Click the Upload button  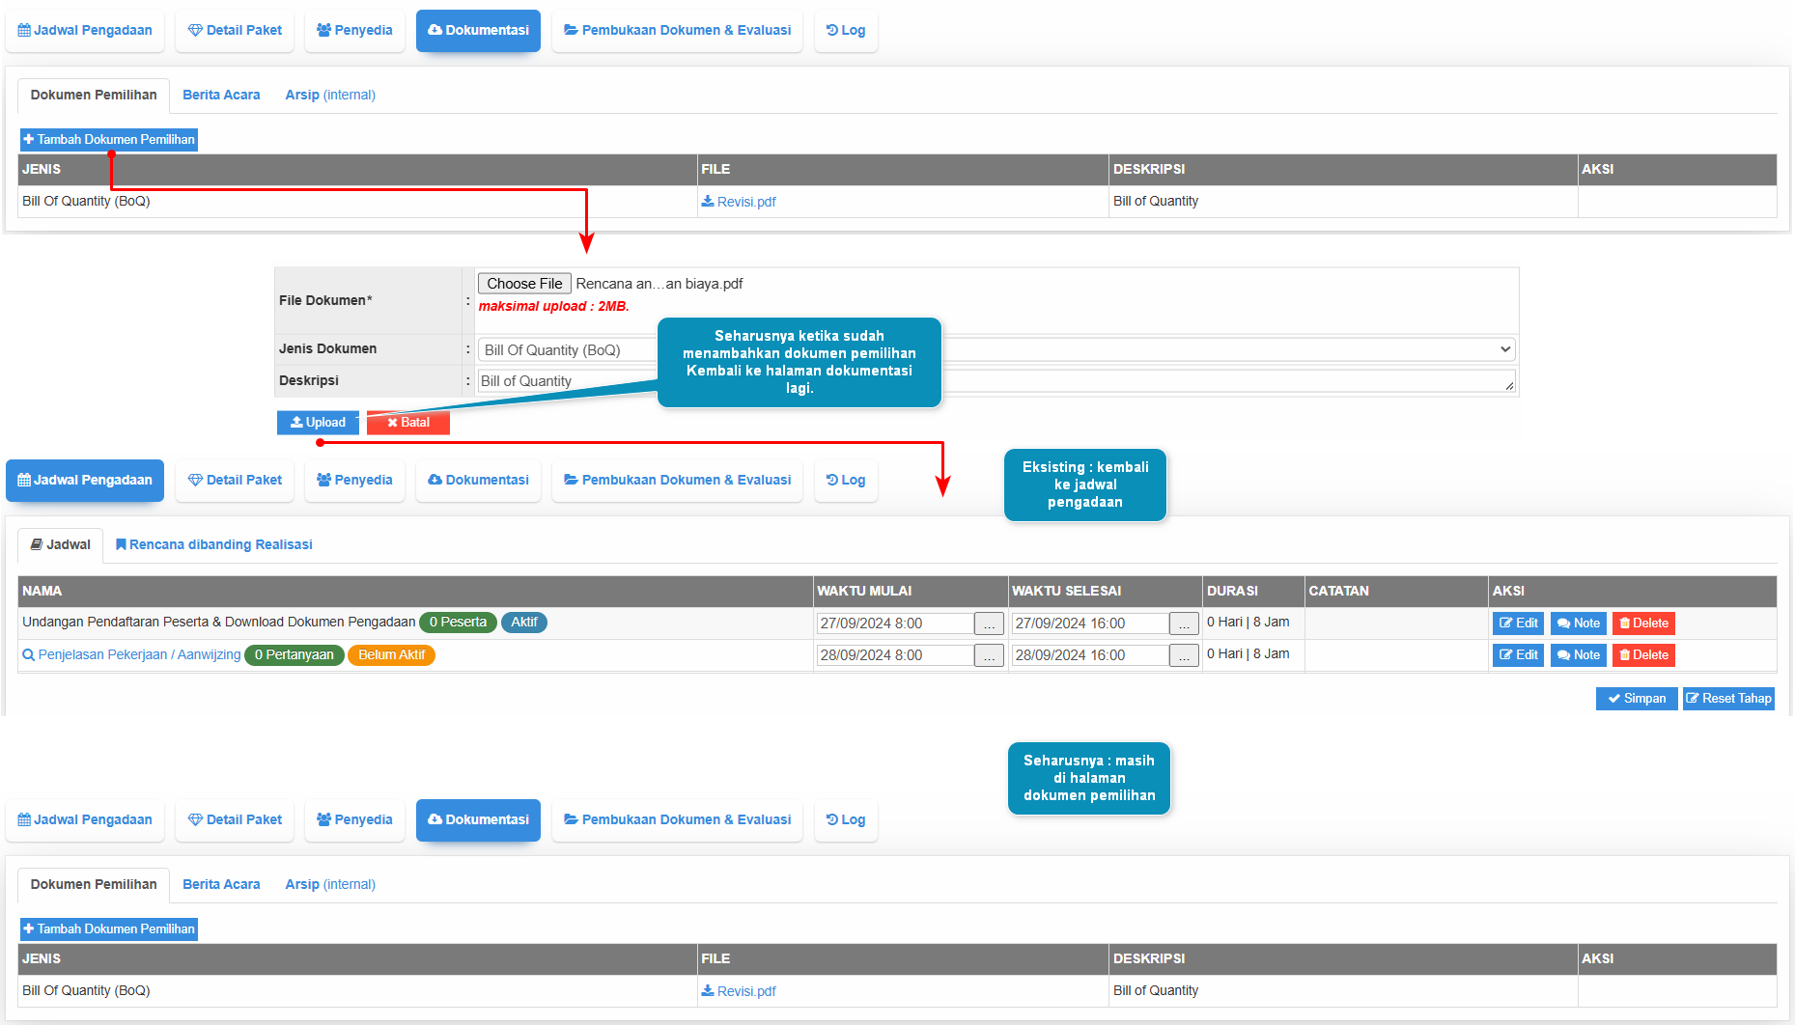pyautogui.click(x=318, y=423)
